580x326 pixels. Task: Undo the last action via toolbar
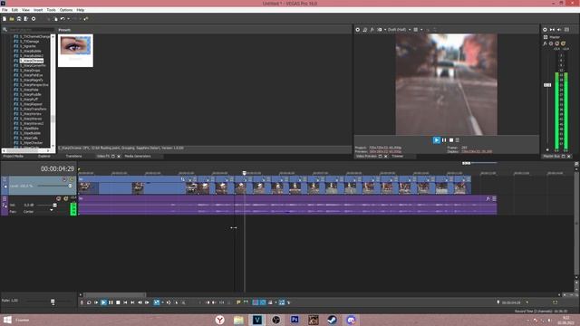point(63,19)
